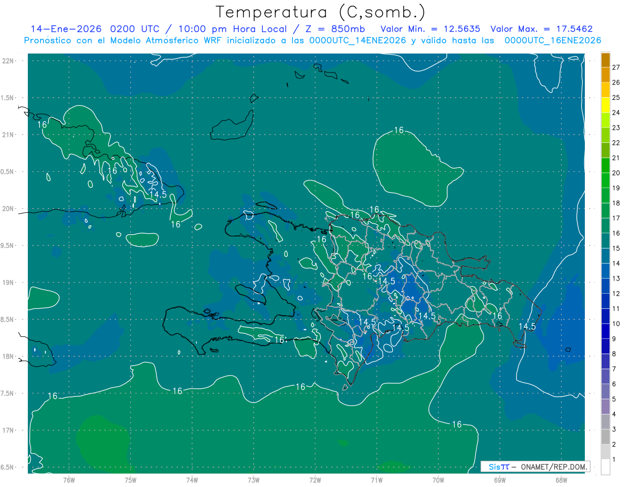Click the "Z = 850mb" level label

tap(334, 29)
